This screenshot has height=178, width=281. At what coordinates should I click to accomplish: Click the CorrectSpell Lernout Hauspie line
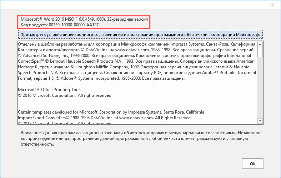(x=136, y=61)
